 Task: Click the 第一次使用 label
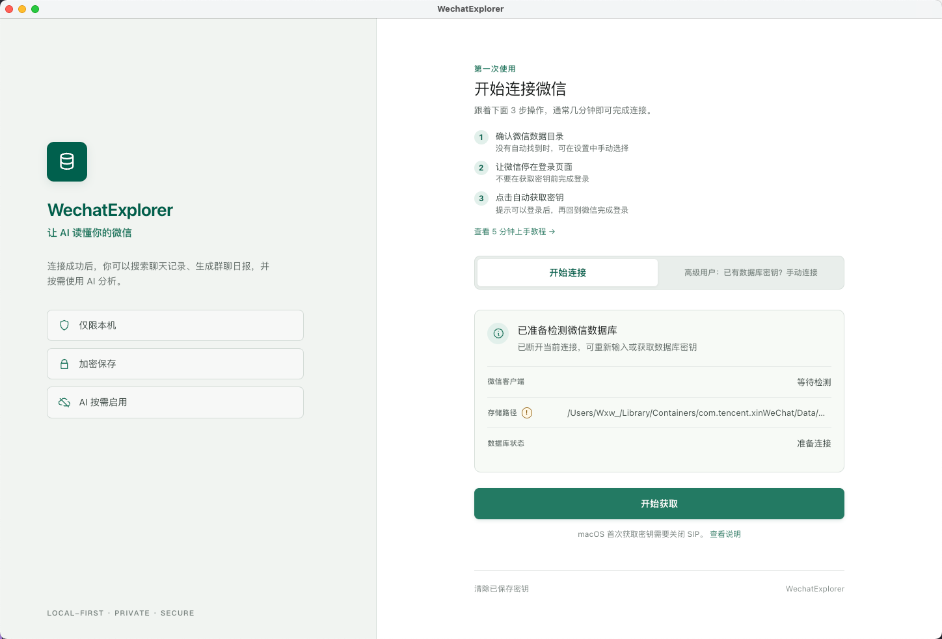[x=495, y=69]
